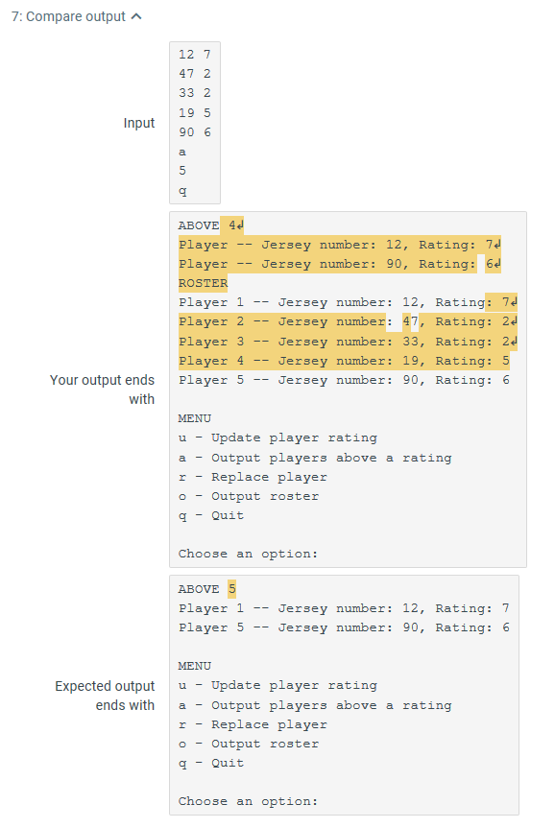
Task: Click the highlighted 'ABOVE 4' line
Action: coord(211,225)
